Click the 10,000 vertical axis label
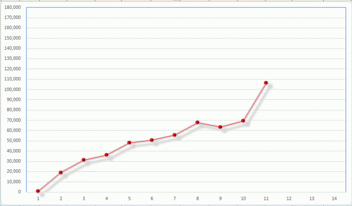Screen dimensions: 352x206 [x=14, y=182]
